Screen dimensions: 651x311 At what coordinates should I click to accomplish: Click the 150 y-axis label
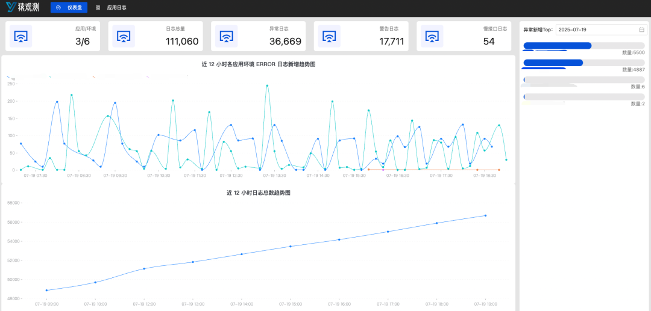click(x=11, y=119)
